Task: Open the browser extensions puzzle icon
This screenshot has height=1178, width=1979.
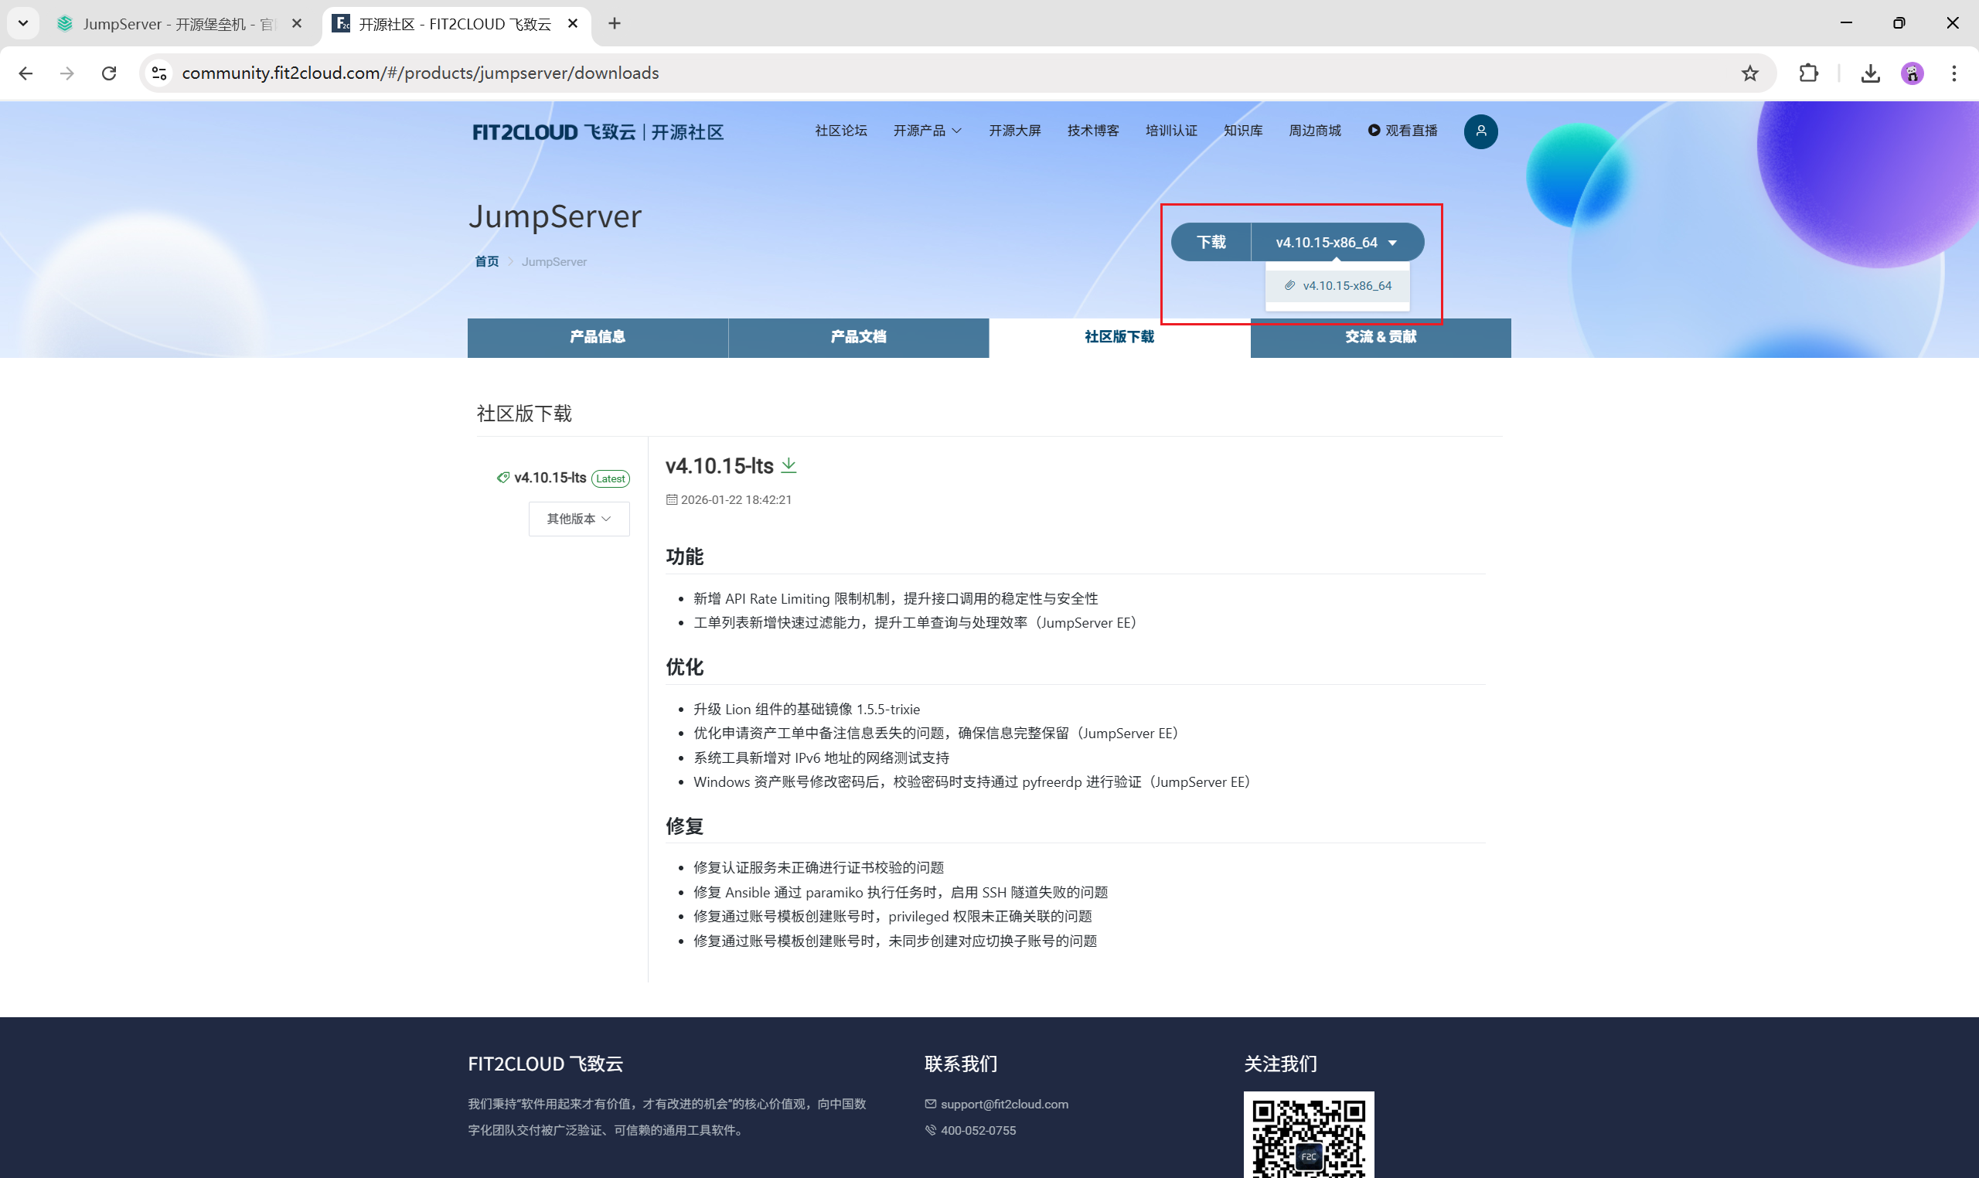Action: 1807,73
